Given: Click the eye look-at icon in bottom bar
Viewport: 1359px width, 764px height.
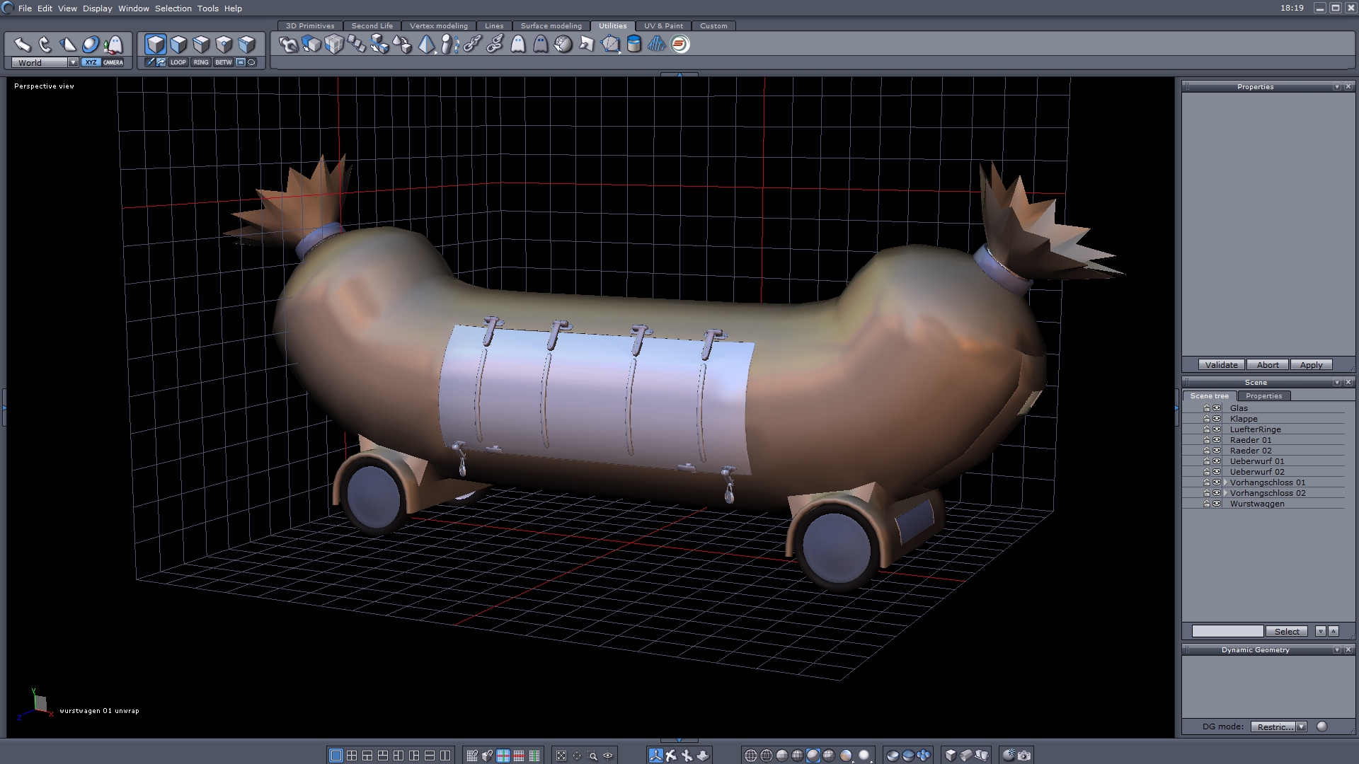Looking at the screenshot, I should pyautogui.click(x=608, y=756).
